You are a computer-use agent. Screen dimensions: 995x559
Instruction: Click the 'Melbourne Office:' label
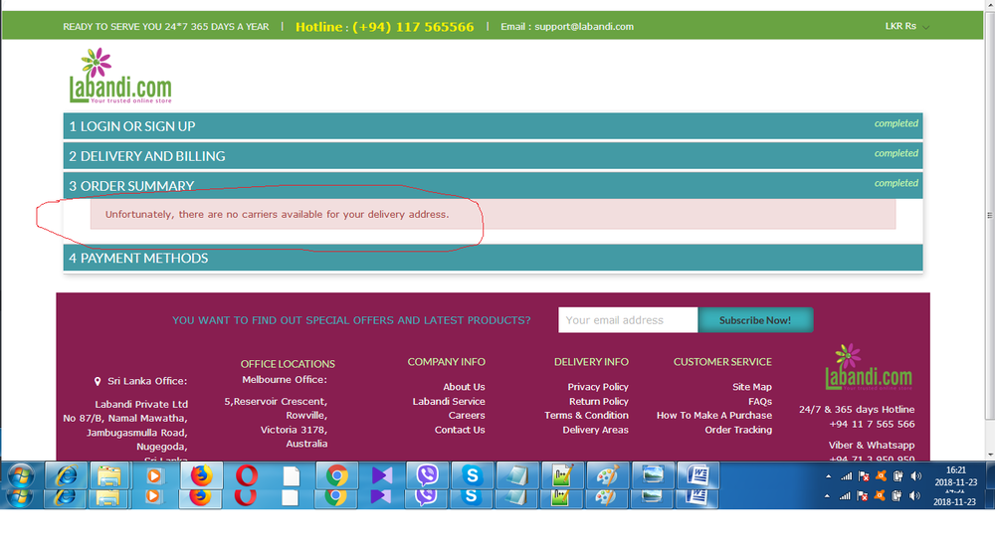[285, 379]
